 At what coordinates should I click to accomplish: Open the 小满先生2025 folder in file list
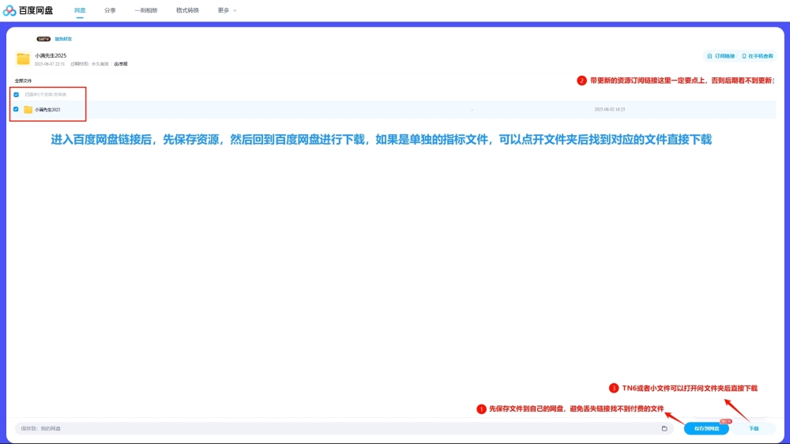[47, 109]
